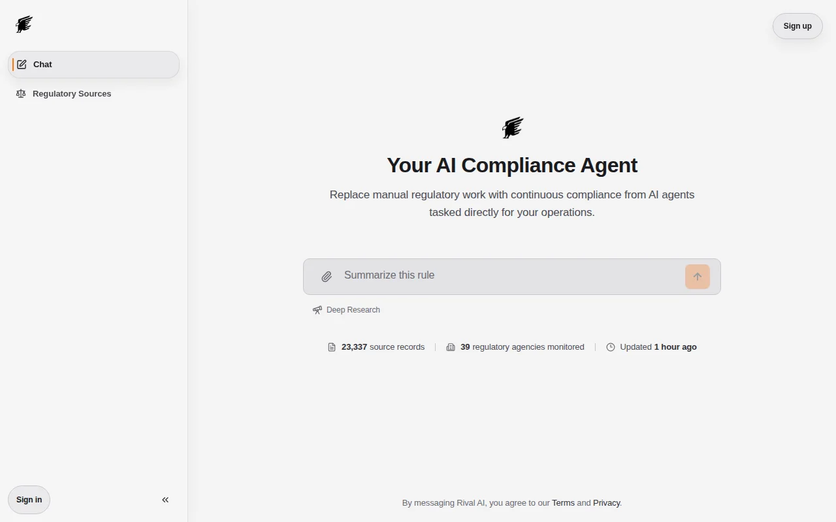Click the compose icon beside Chat
836x522 pixels.
[x=22, y=65]
